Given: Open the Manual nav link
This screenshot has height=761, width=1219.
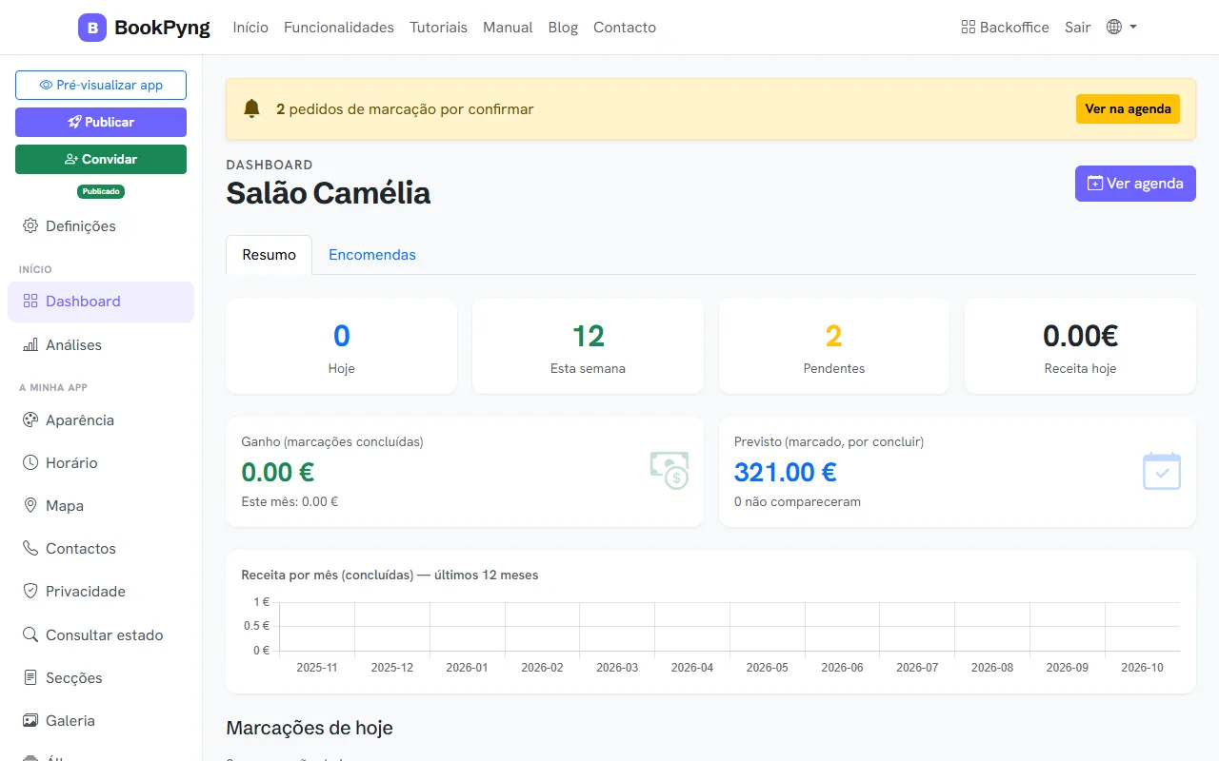Looking at the screenshot, I should pos(508,28).
